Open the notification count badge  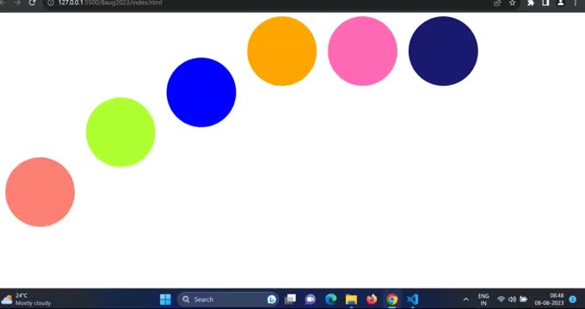[572, 300]
